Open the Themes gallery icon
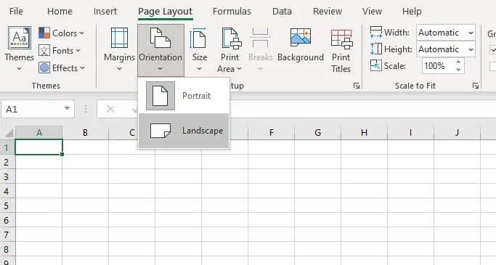 (20, 38)
